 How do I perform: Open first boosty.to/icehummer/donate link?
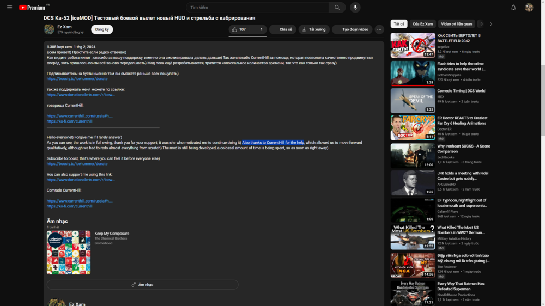[77, 79]
